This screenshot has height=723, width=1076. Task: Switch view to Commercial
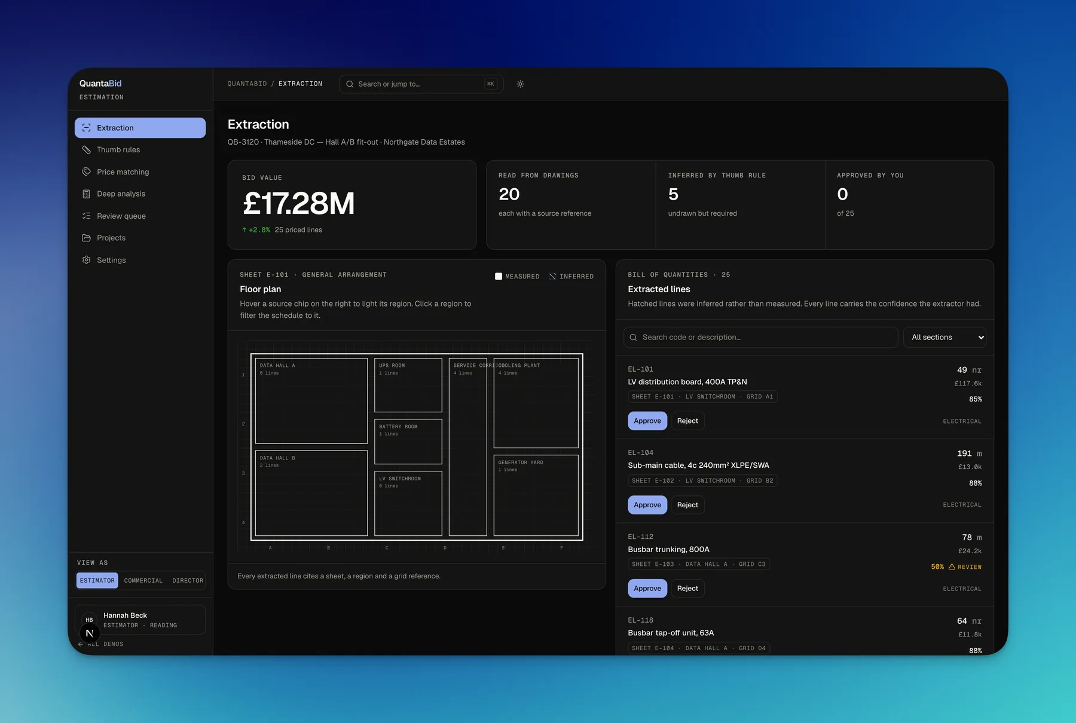point(143,581)
